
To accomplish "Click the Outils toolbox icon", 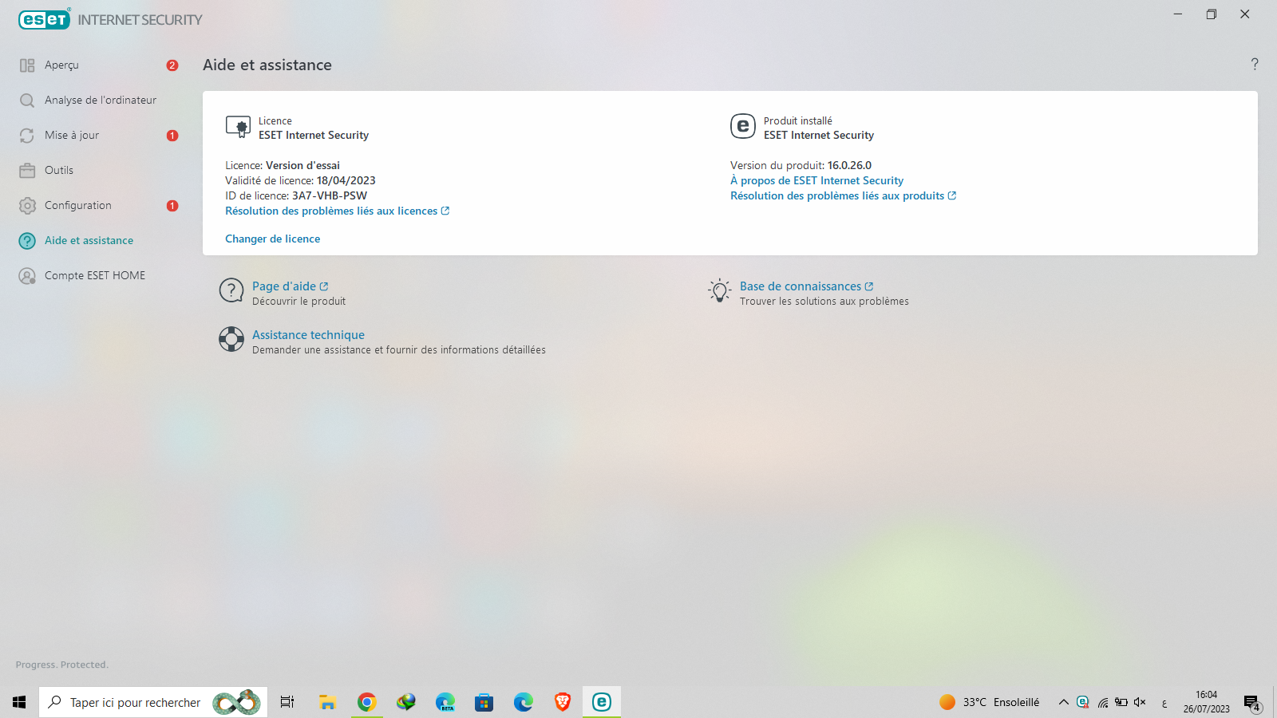I will 27,171.
